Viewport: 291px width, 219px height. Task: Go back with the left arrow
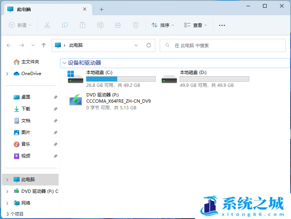pos(9,45)
